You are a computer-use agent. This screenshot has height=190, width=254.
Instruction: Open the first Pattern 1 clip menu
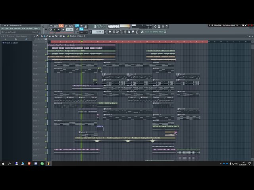coord(55,63)
